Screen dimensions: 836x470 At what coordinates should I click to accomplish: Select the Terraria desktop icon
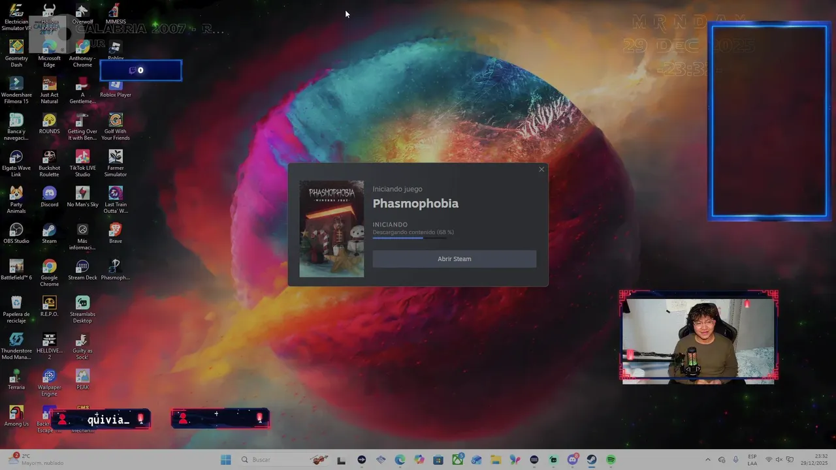pyautogui.click(x=16, y=379)
